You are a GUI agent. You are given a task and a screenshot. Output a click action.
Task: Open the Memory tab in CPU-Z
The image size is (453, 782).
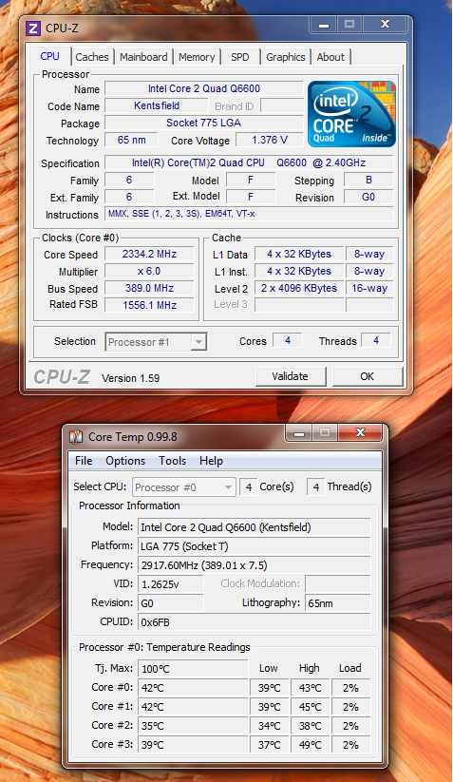(x=197, y=57)
